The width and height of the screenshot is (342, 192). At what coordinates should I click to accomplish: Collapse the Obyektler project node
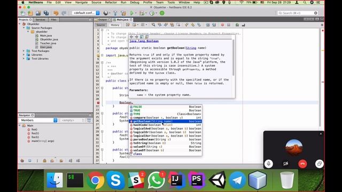click(x=20, y=24)
